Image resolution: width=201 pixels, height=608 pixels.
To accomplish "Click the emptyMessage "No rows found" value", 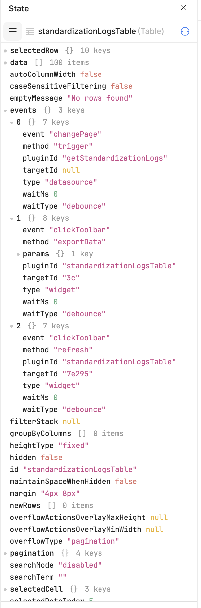I will [x=100, y=98].
